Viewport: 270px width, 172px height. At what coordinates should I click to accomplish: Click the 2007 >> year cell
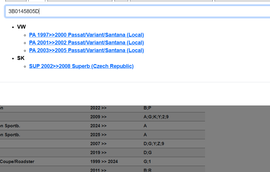coord(98,144)
